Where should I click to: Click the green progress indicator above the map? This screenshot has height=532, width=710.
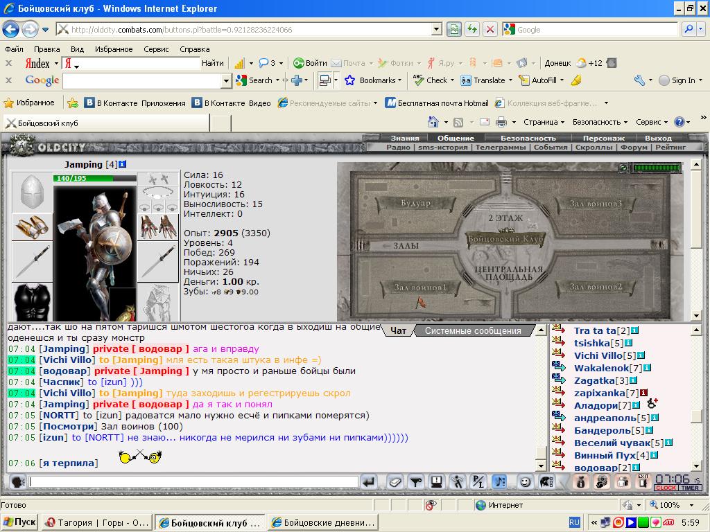pyautogui.click(x=657, y=168)
